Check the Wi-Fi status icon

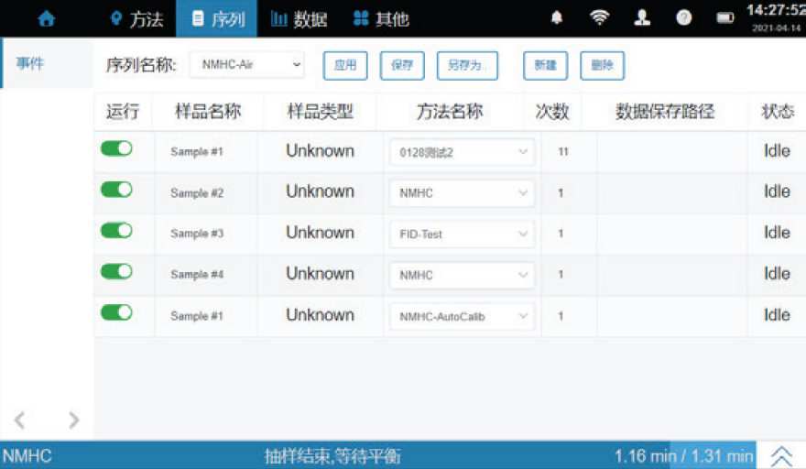point(599,18)
